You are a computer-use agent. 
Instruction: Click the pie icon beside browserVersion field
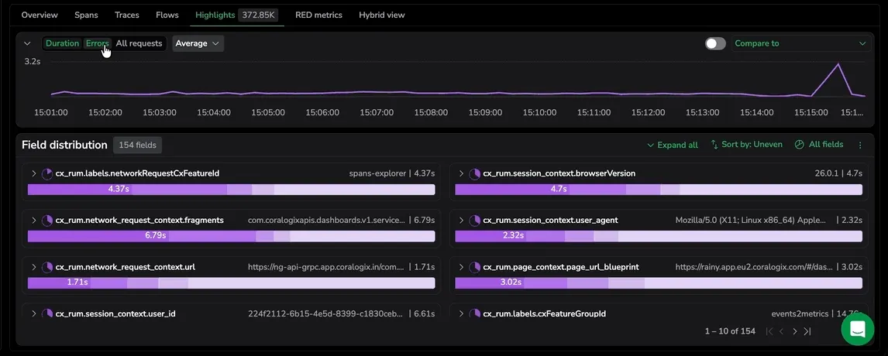point(474,173)
